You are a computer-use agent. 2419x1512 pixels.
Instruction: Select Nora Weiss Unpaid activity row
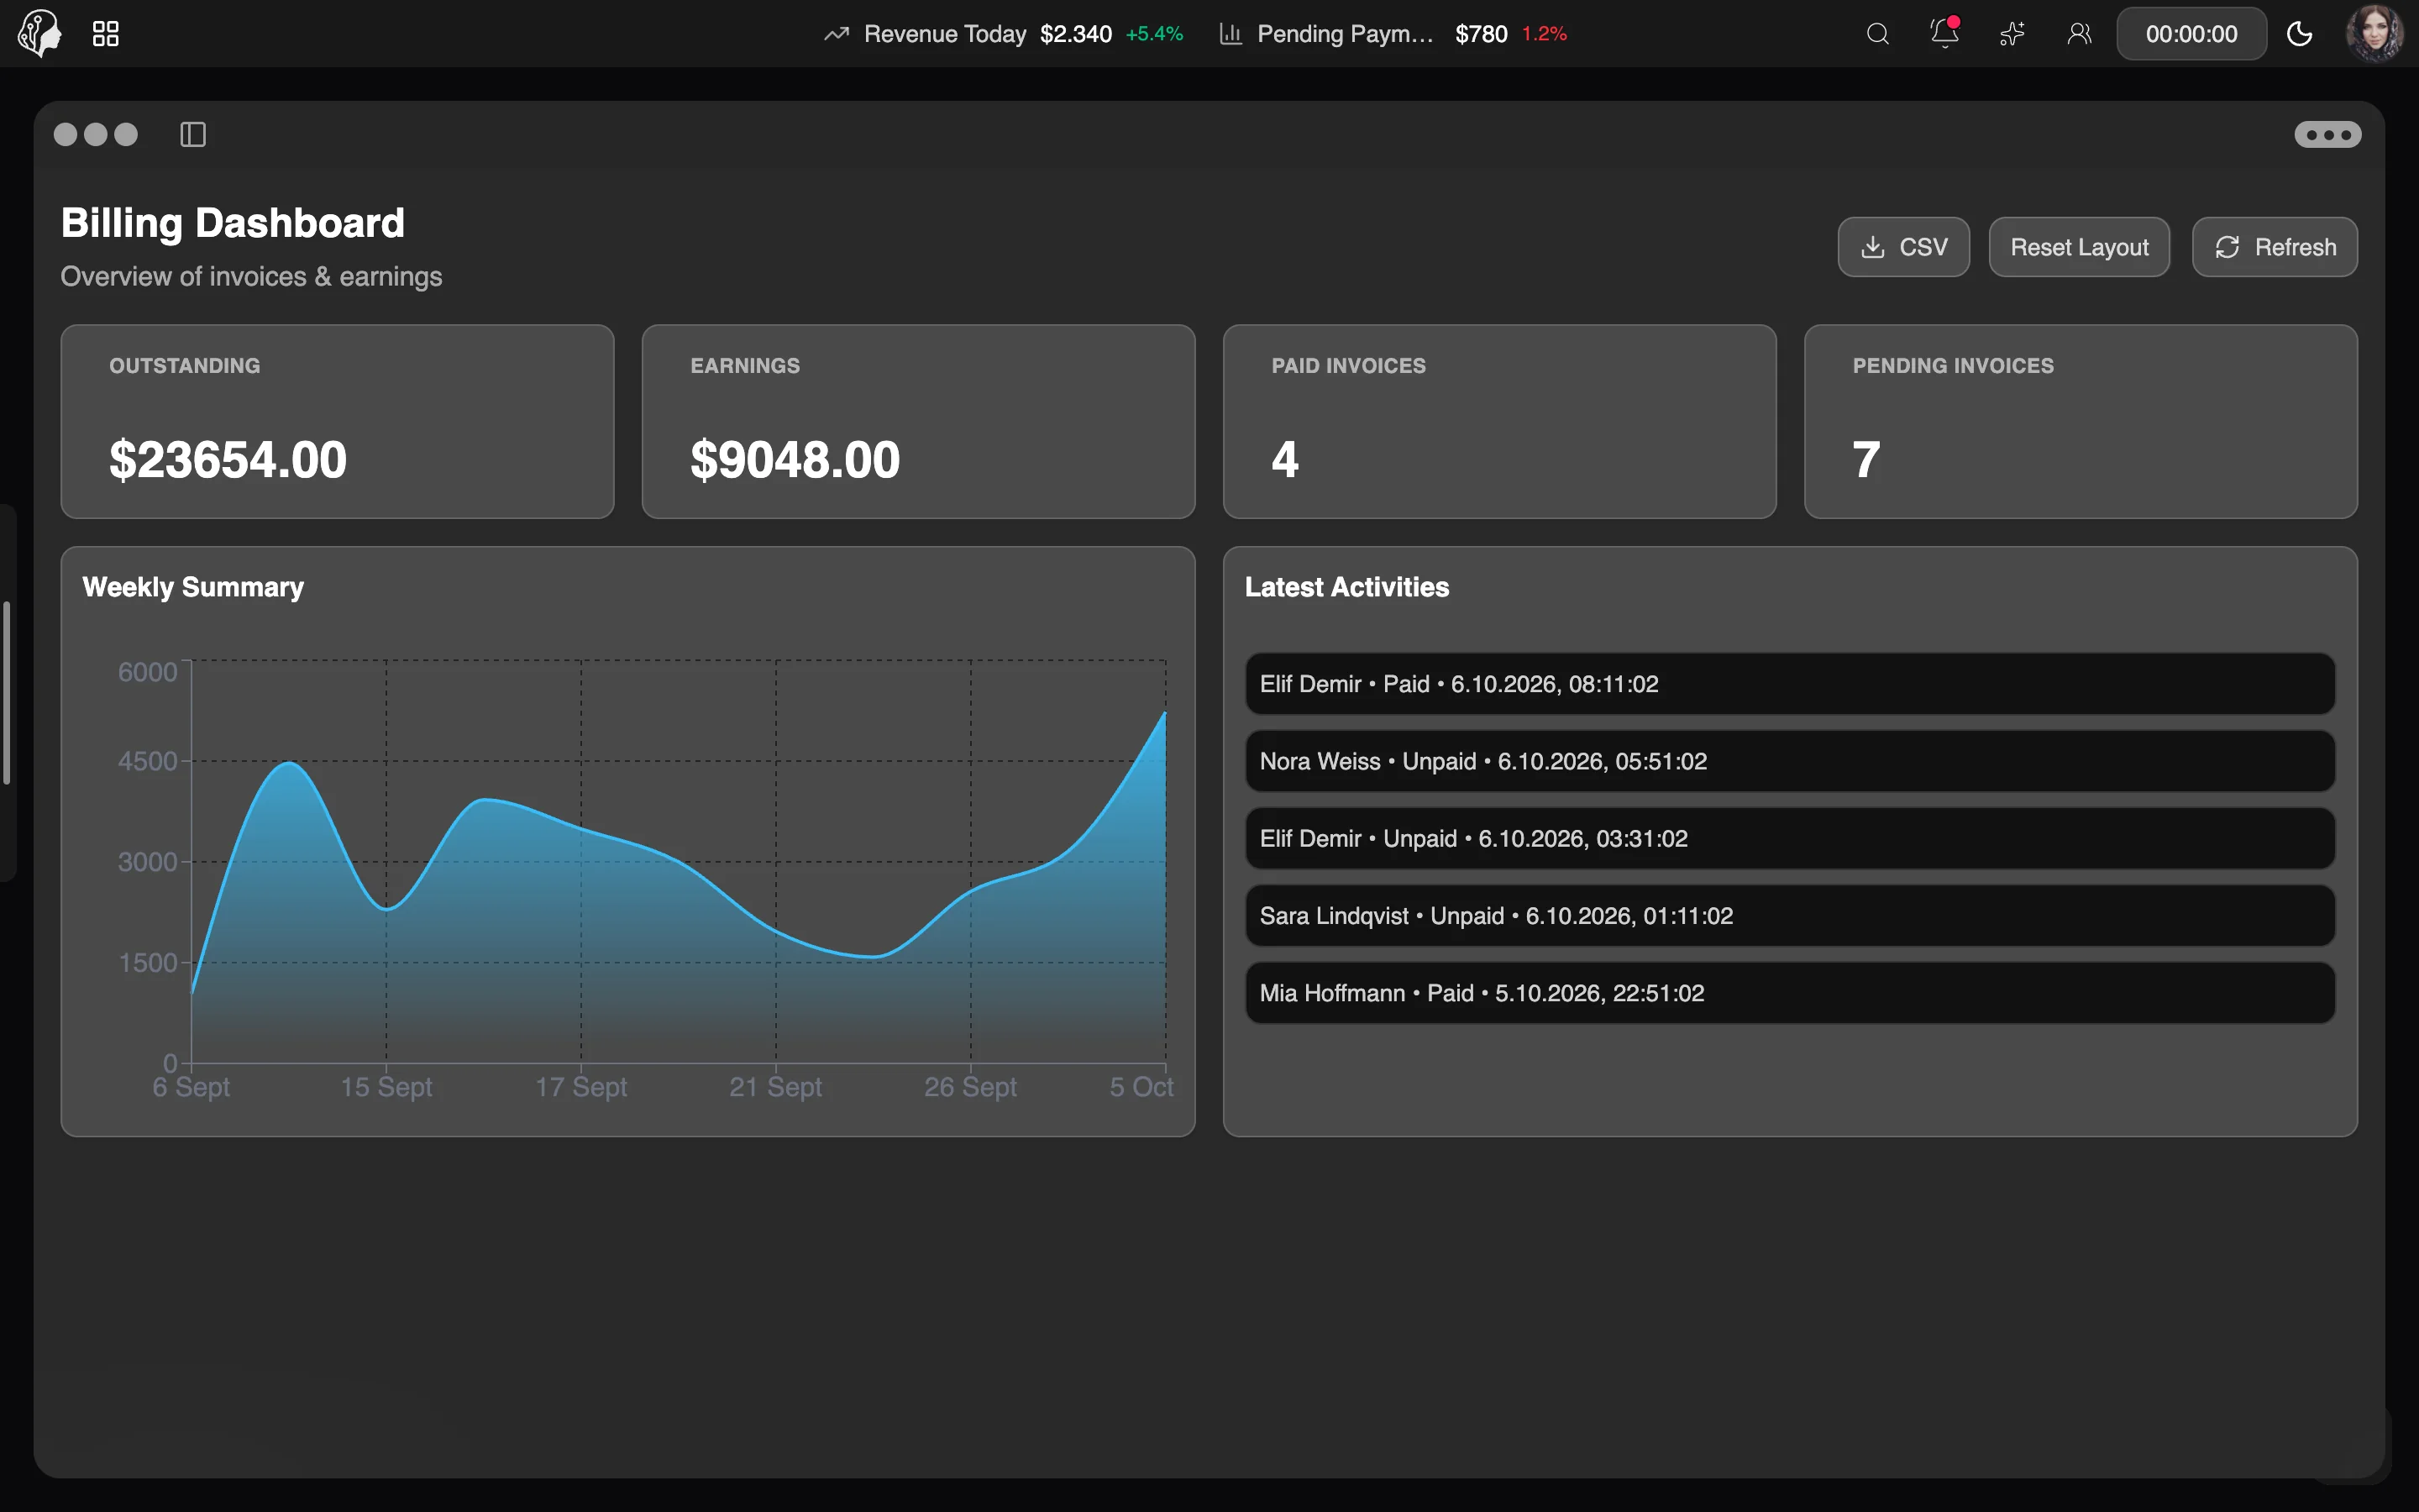(x=1789, y=761)
